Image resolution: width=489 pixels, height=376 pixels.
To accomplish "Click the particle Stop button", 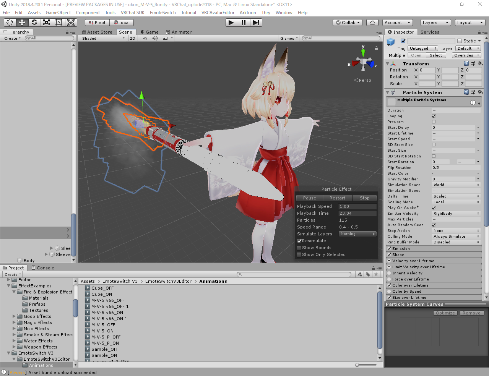I will click(x=365, y=198).
